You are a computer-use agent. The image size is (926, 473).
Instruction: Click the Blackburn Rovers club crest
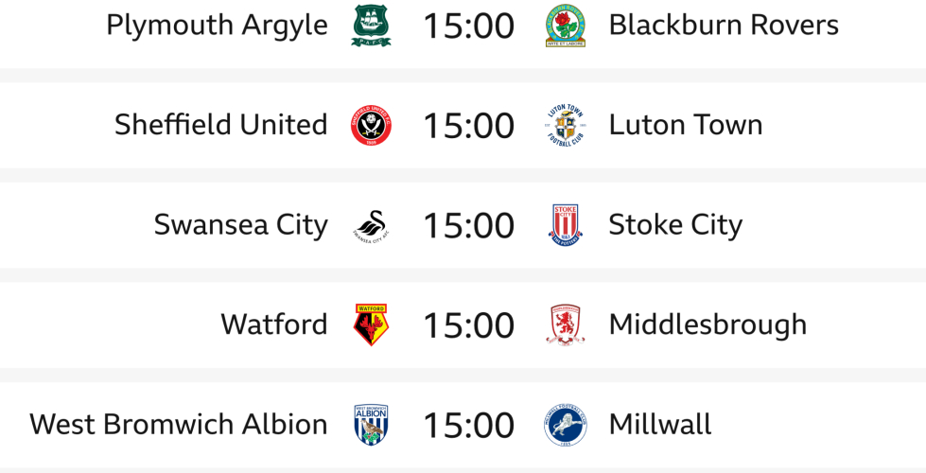566,26
